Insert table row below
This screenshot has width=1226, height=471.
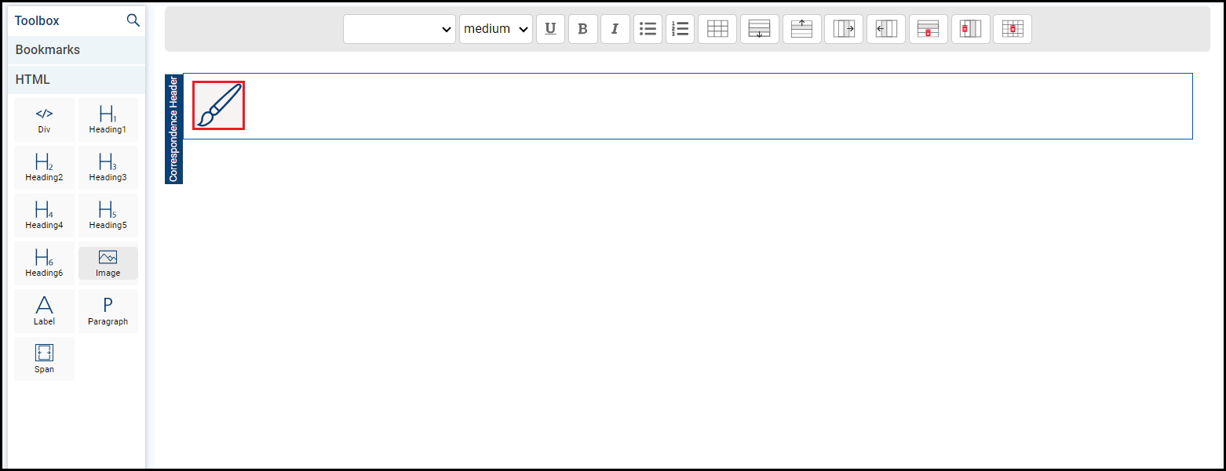click(760, 29)
